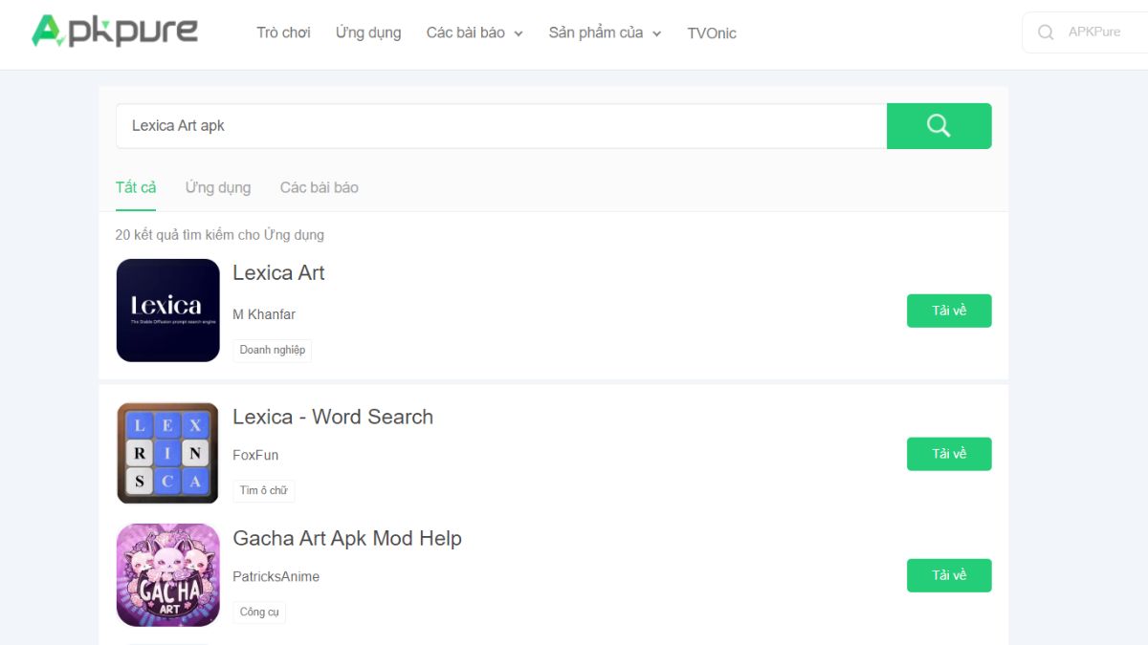Screen dimensions: 1148x645
Task: Select the Tất cả results tab
Action: pos(136,187)
